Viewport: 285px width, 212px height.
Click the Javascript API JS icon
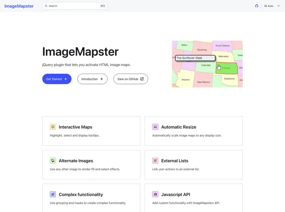pos(155,194)
